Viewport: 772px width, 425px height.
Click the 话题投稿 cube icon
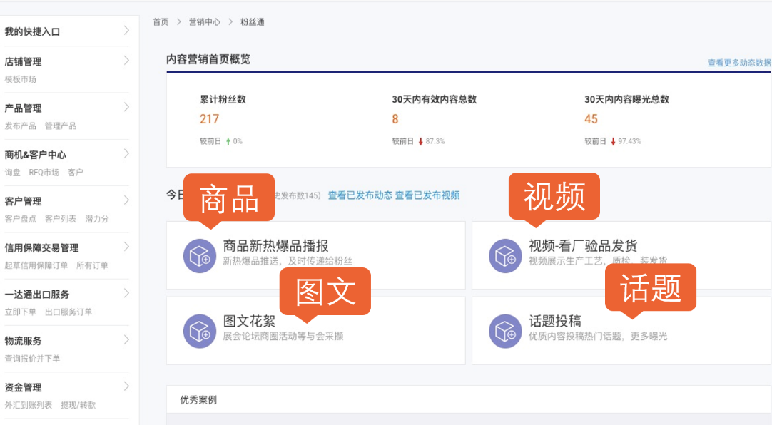pos(505,330)
